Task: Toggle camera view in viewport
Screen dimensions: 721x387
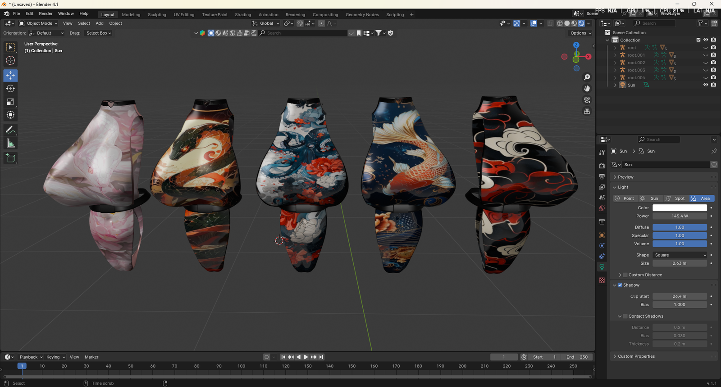Action: [x=587, y=100]
